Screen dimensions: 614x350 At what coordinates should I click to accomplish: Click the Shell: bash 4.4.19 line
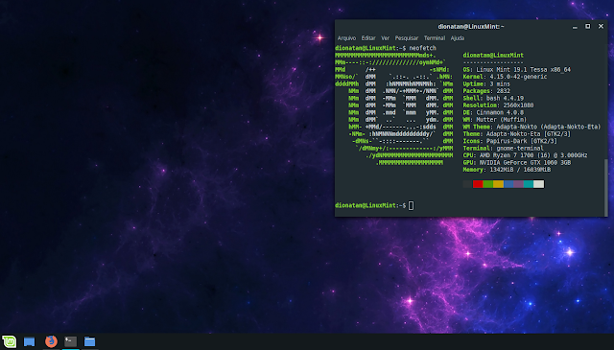(493, 98)
